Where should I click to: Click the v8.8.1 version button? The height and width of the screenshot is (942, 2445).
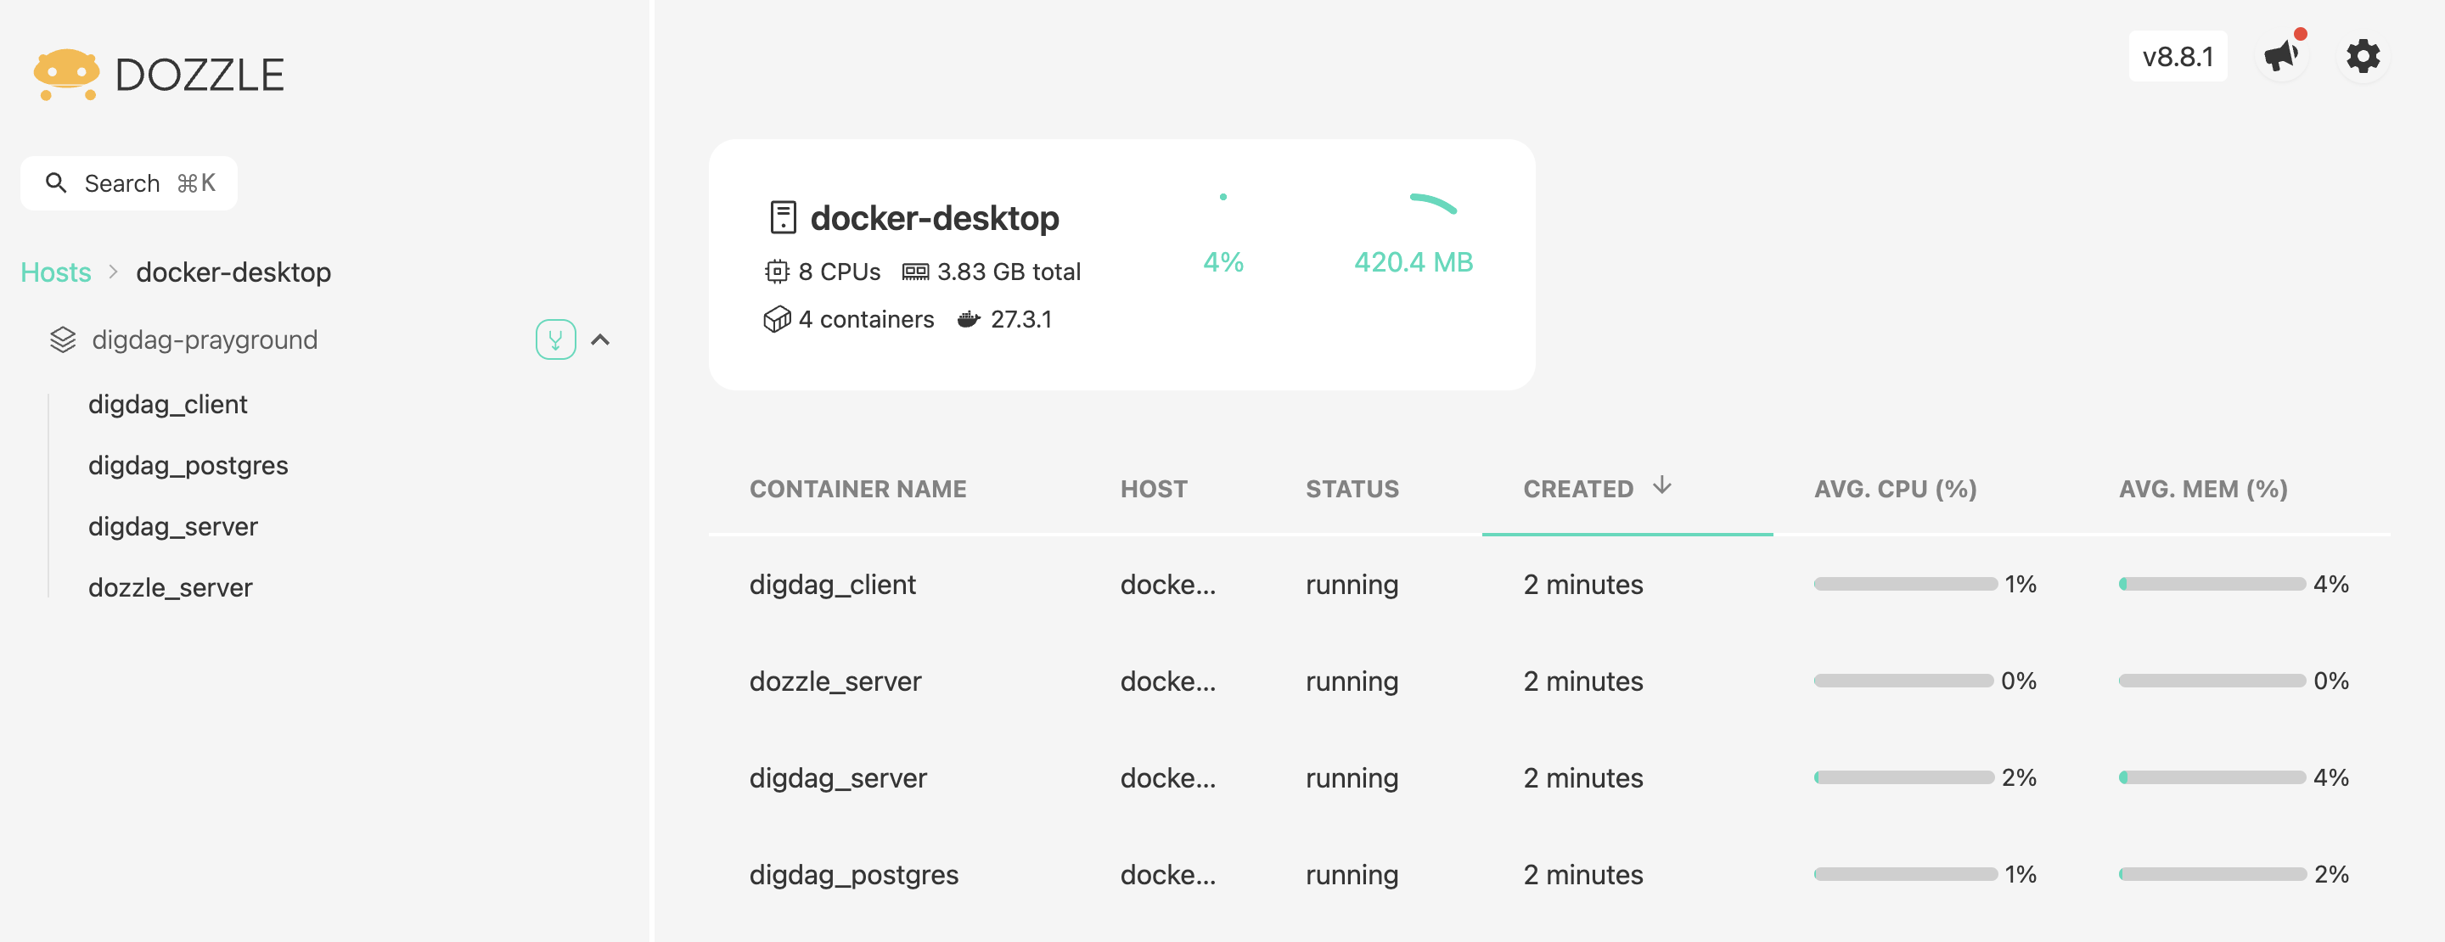2177,56
